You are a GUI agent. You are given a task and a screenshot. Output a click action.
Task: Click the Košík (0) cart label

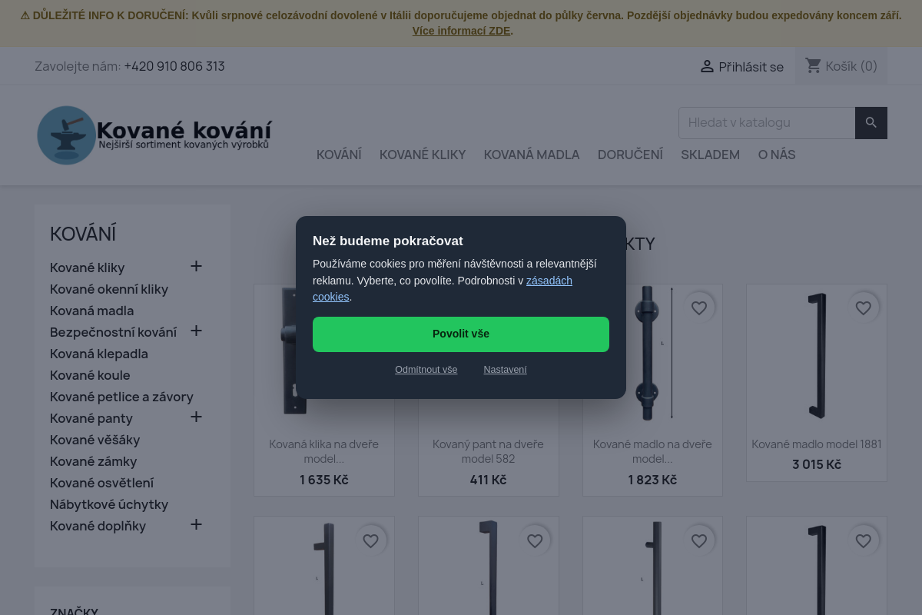coord(851,66)
